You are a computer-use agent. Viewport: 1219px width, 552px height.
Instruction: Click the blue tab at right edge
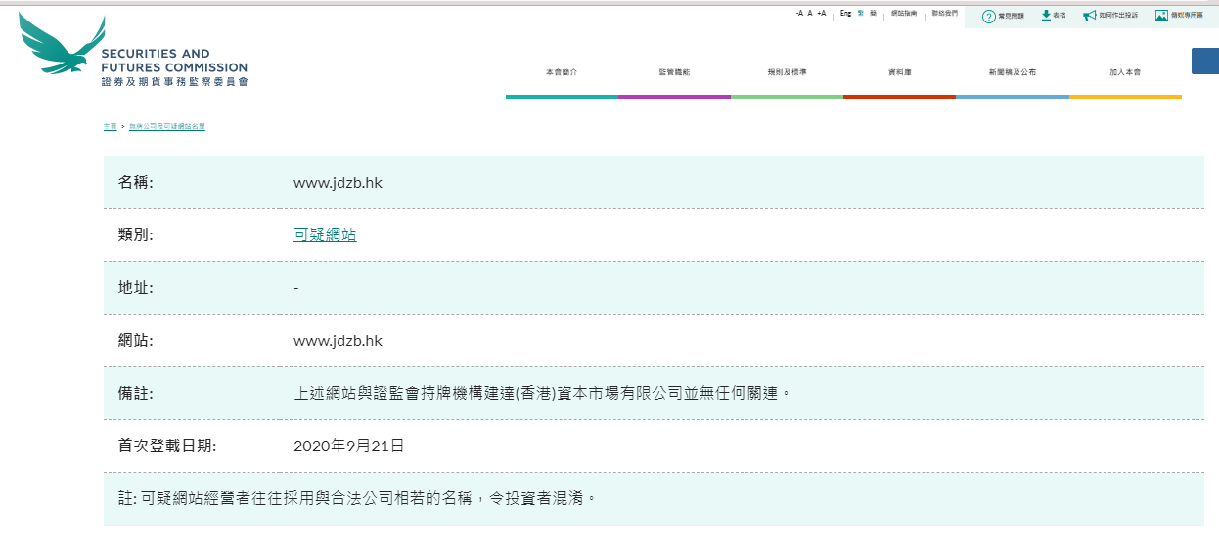pos(1204,61)
